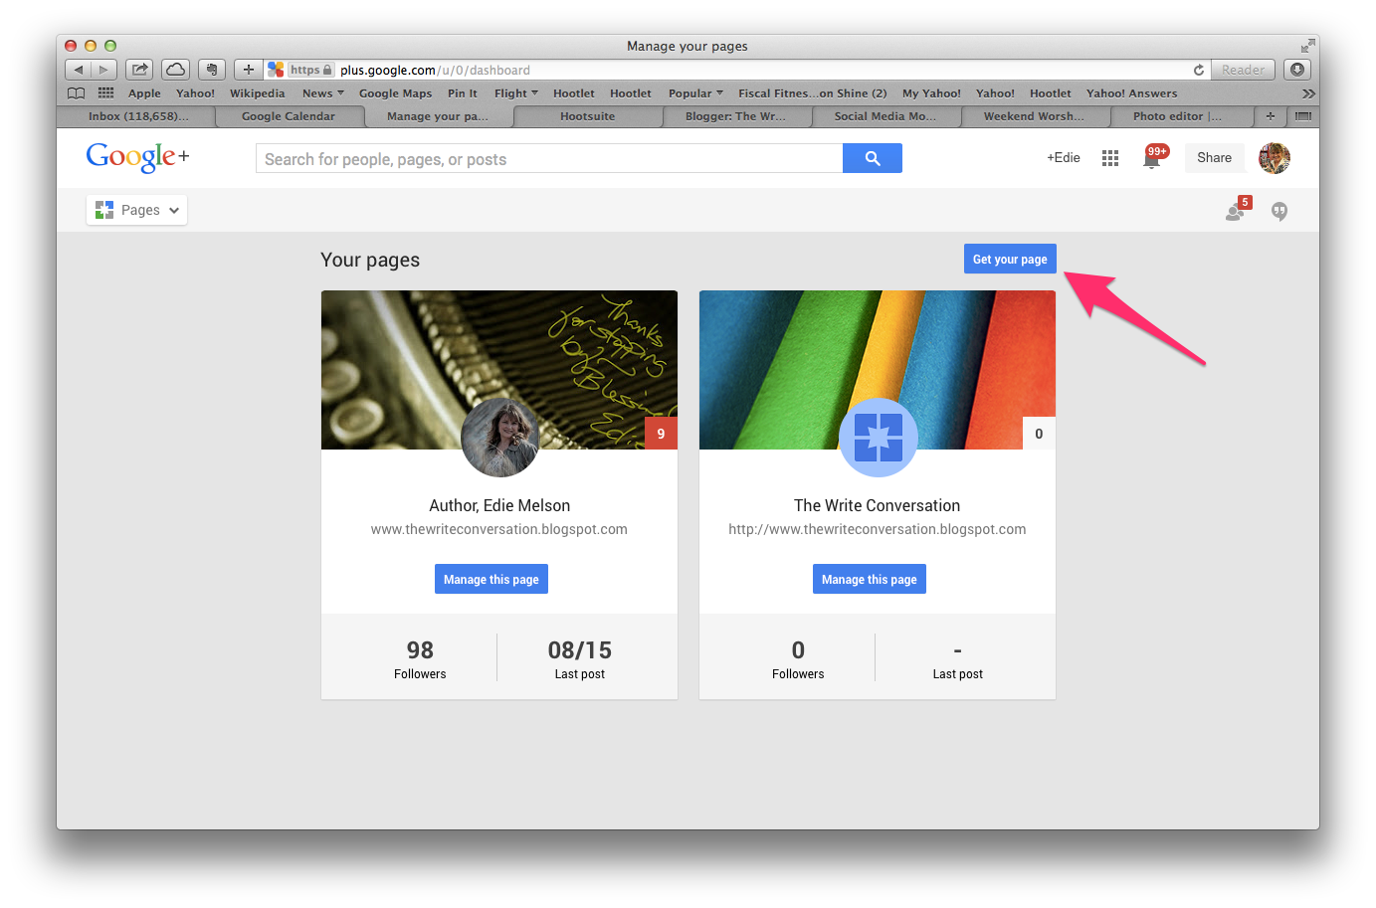The height and width of the screenshot is (908, 1376).
Task: Manage The Write Conversation page
Action: point(870,579)
